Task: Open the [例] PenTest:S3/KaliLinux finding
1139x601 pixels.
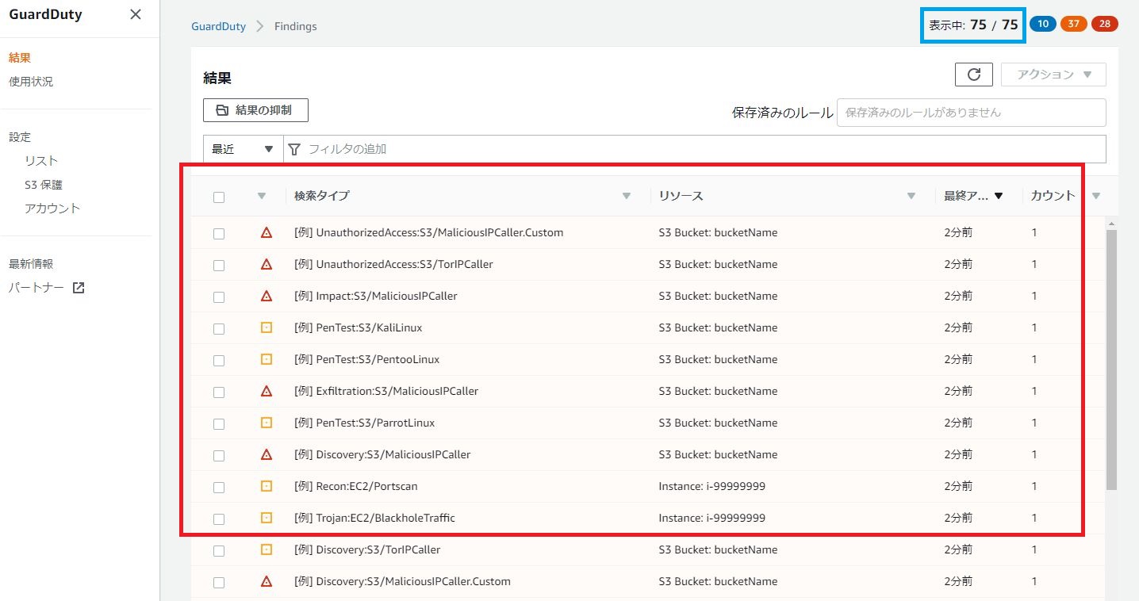Action: (358, 327)
